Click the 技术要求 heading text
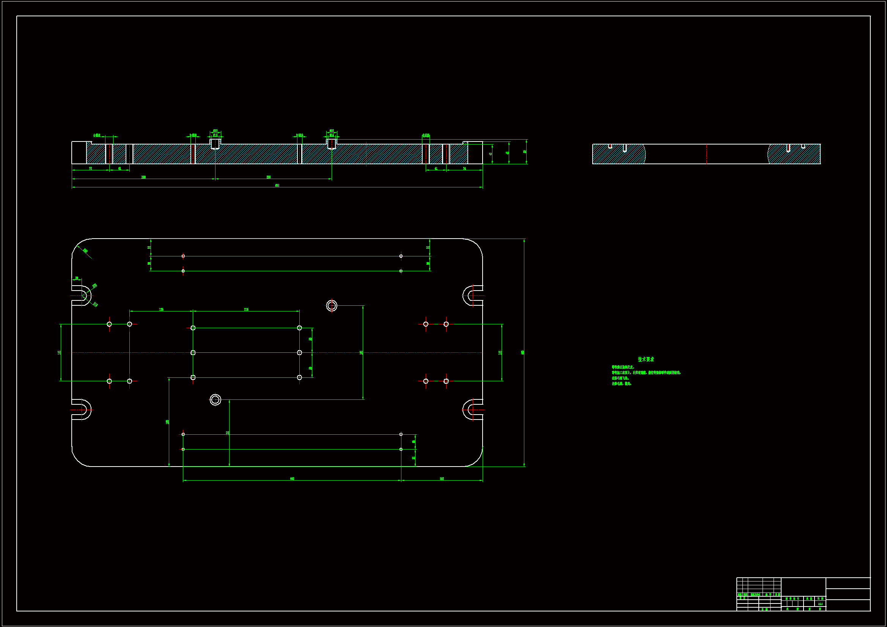The height and width of the screenshot is (627, 887). coord(646,359)
